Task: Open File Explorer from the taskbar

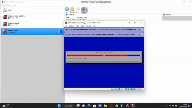Action: [105, 106]
